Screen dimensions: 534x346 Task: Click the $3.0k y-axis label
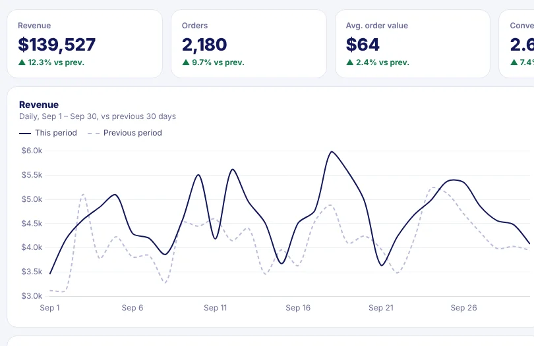(x=32, y=296)
